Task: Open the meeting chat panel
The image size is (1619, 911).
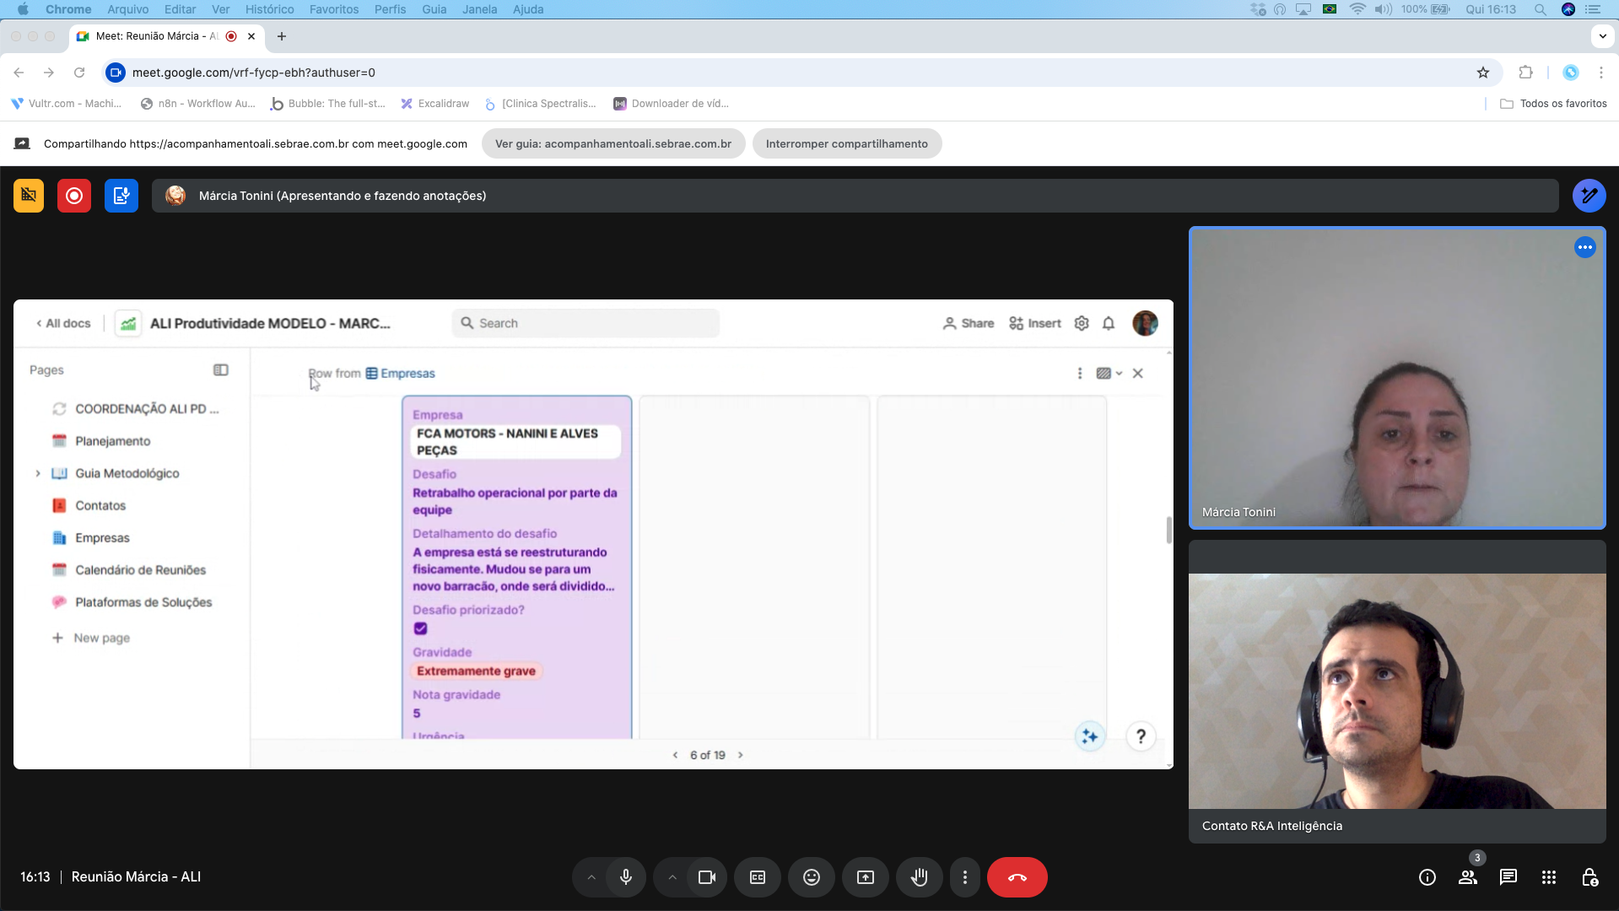Action: click(1508, 877)
